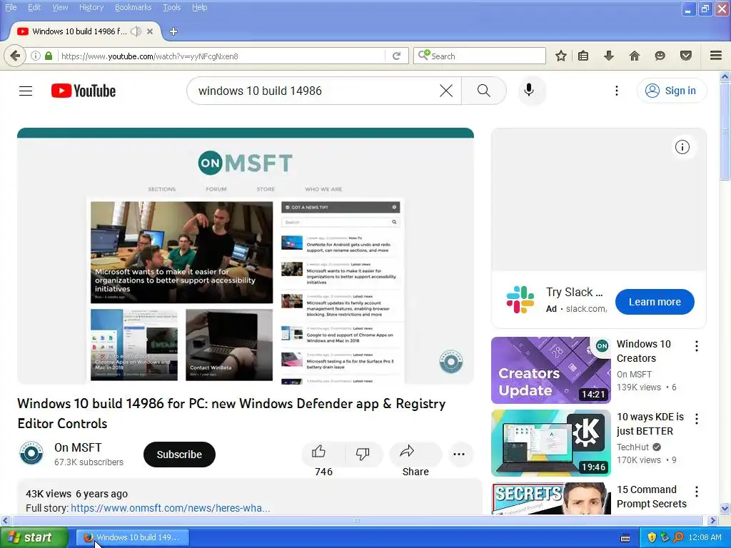Open the Command Prompt SECRETS thumbnail
The image size is (731, 548).
tap(551, 498)
